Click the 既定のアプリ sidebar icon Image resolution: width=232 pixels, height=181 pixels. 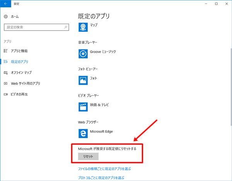[6, 61]
